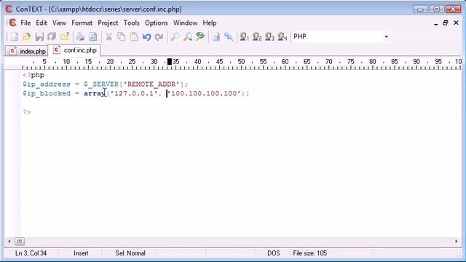Run user command 3
The width and height of the screenshot is (466, 262).
tap(269, 36)
